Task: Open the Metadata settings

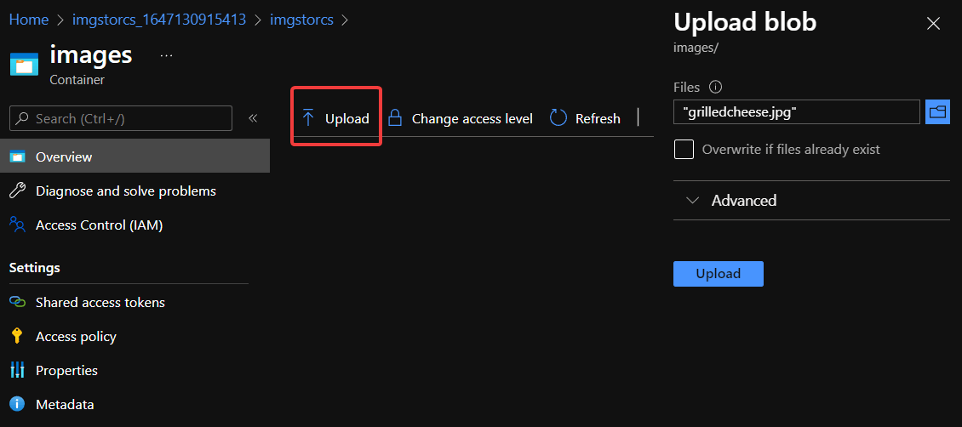Action: point(65,404)
